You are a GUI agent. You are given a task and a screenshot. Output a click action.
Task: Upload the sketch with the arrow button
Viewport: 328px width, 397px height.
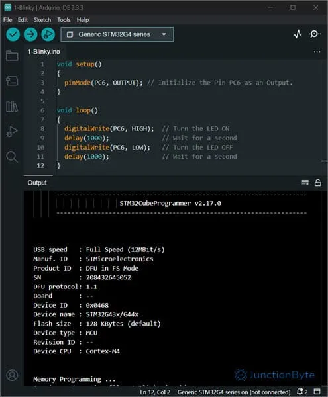click(x=30, y=34)
